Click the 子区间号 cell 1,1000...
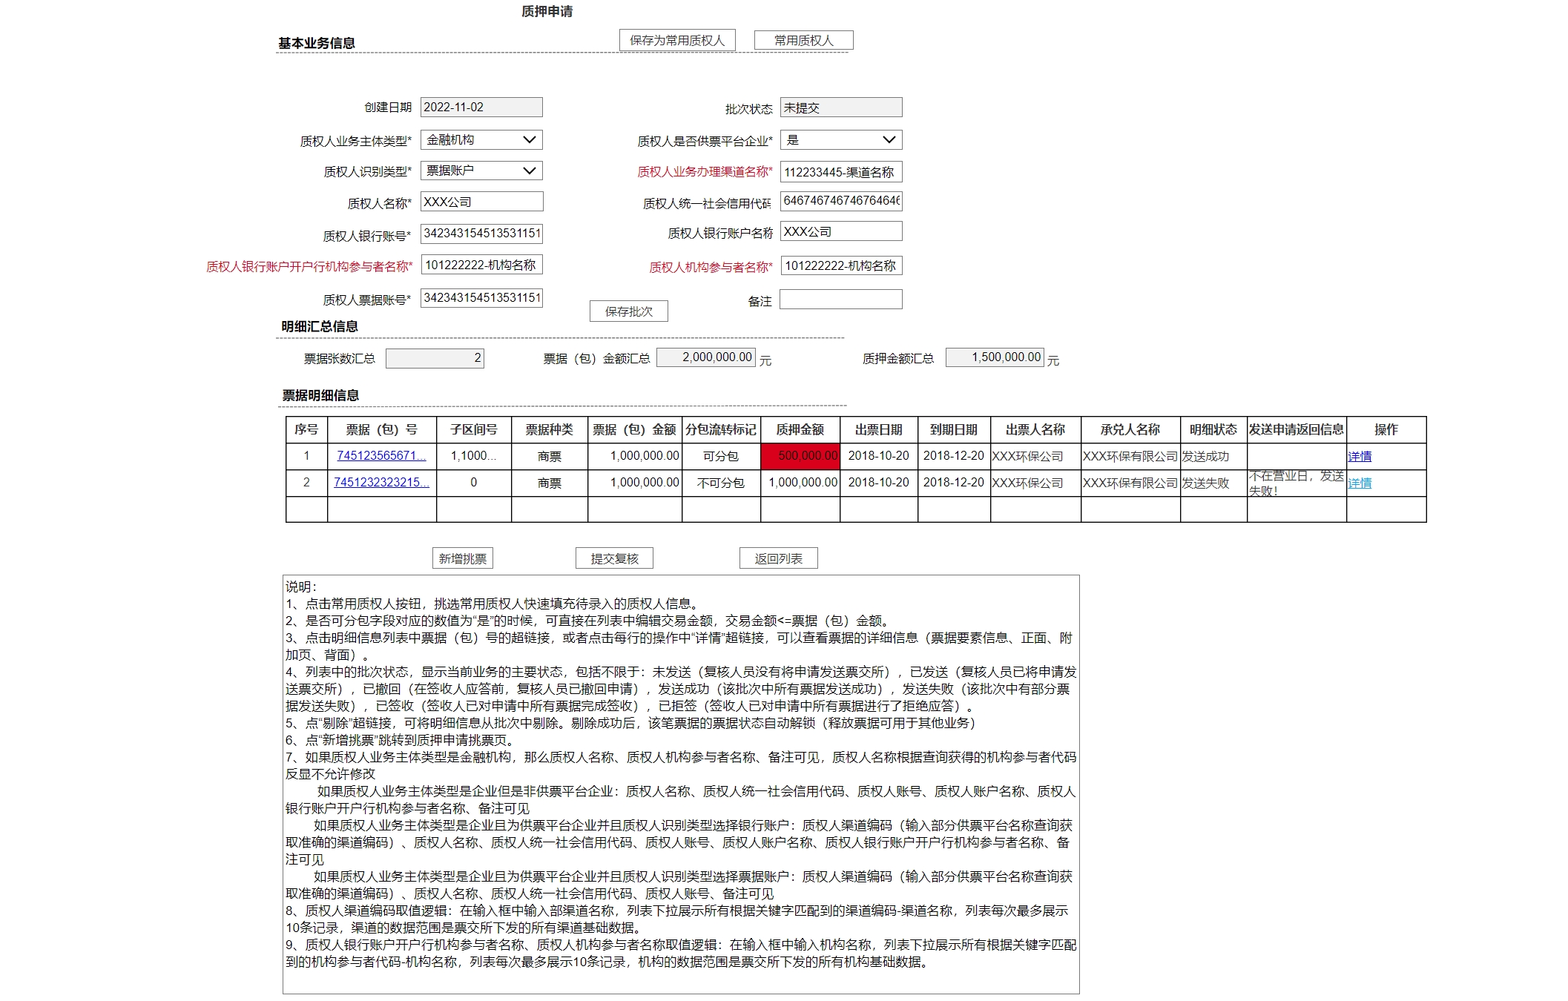The image size is (1568, 1001). pos(474,456)
